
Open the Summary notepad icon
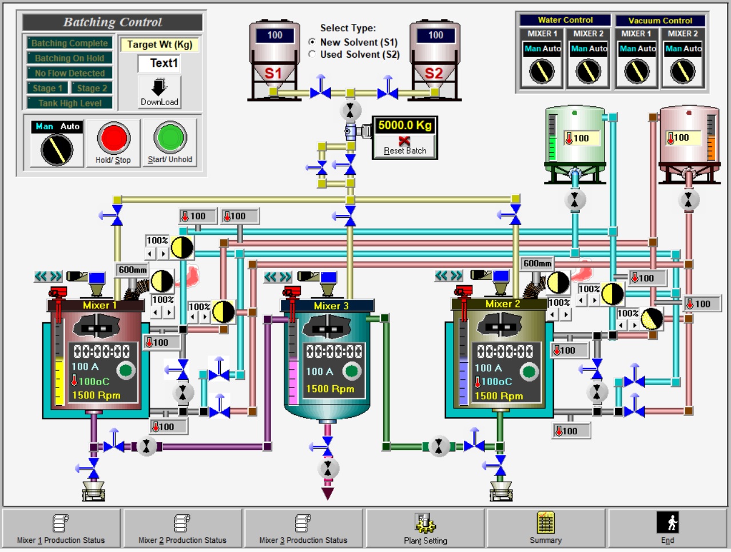[x=546, y=522]
